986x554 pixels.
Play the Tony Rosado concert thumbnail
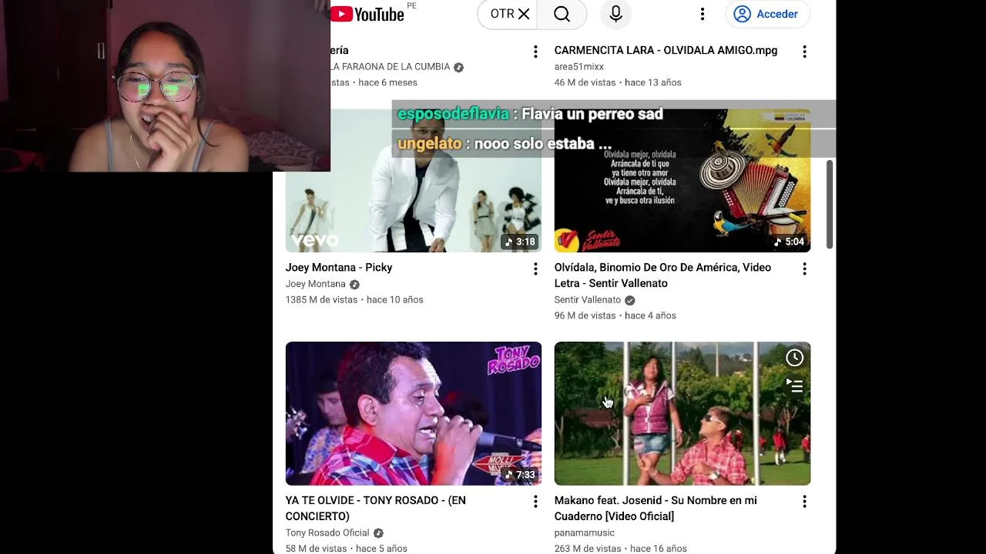coord(414,413)
